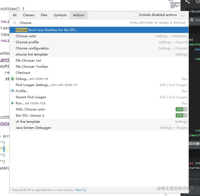Select the File Chooser List result
The height and width of the screenshot is (196, 200).
coord(99,60)
